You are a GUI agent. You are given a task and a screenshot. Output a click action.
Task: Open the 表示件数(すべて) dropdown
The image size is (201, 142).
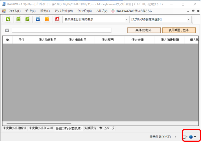point(175,137)
